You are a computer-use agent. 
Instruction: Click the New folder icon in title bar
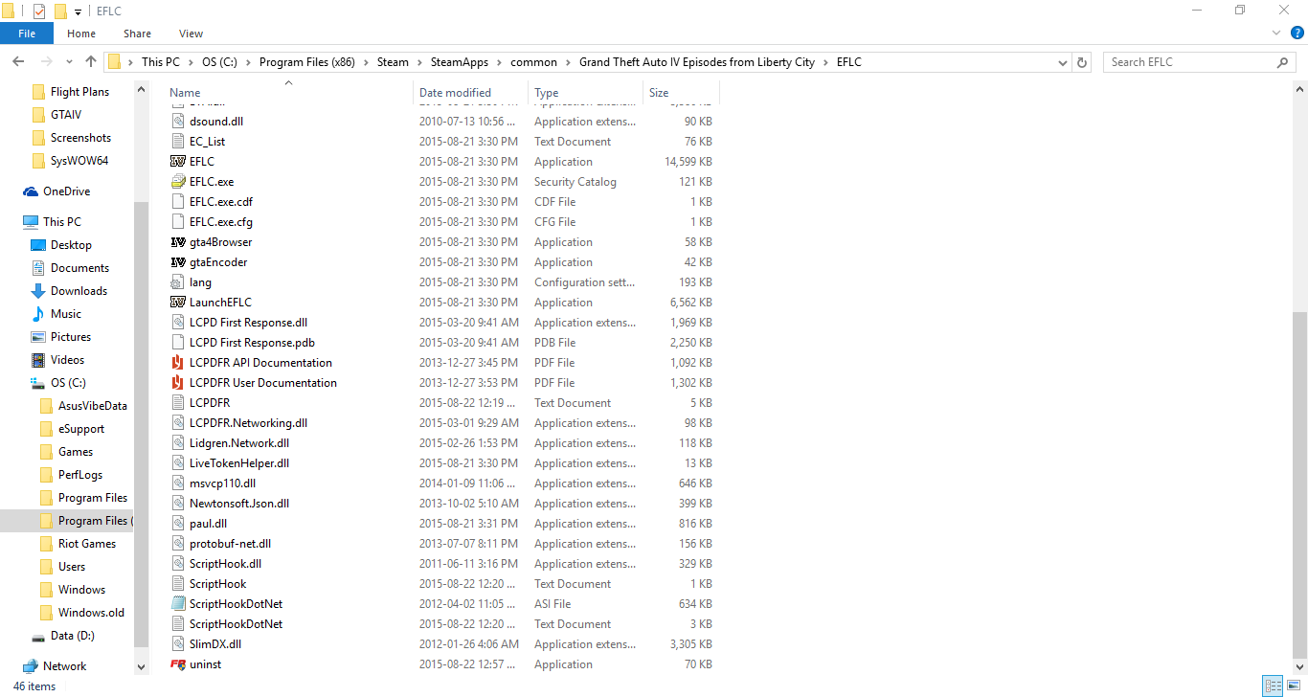click(x=59, y=11)
